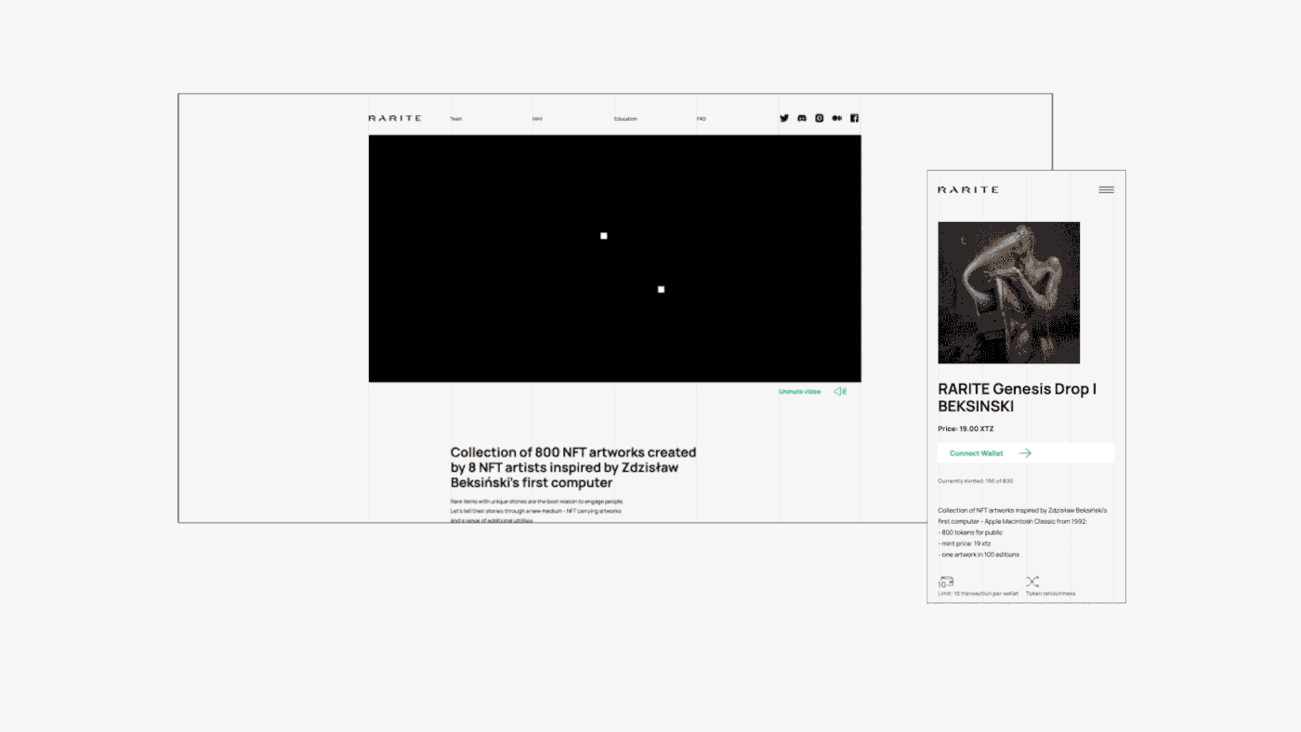This screenshot has width=1301, height=732.
Task: Toggle Unmute video text
Action: tap(799, 392)
